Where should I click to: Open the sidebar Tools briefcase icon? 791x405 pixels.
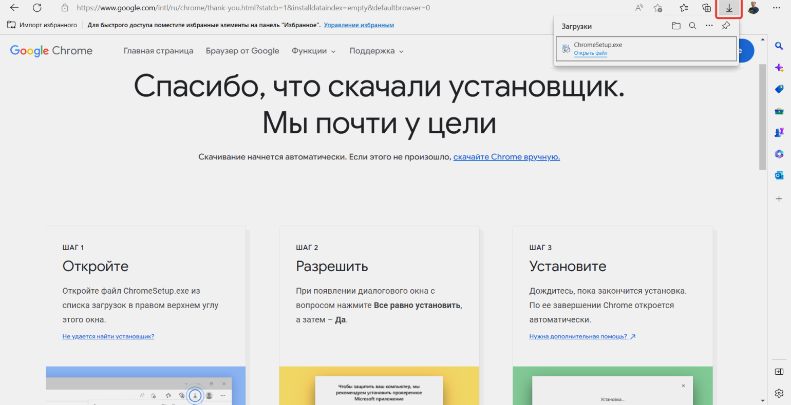point(779,111)
